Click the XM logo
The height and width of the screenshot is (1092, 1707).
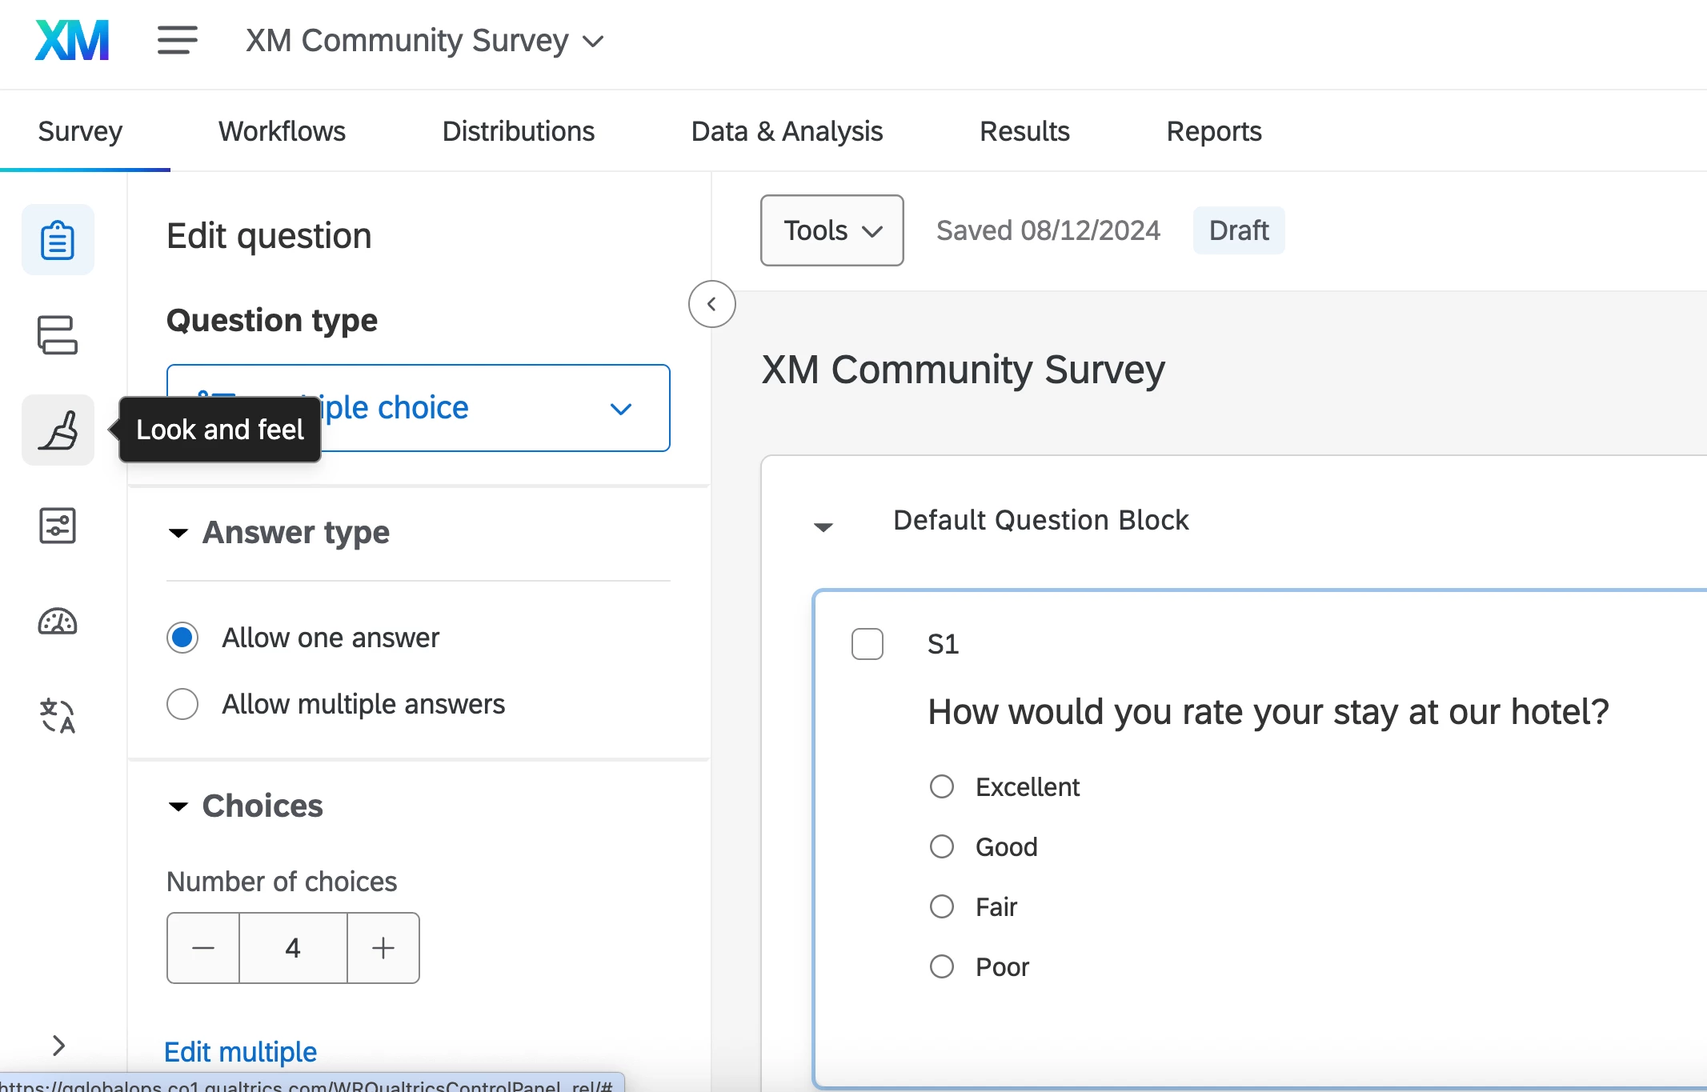pyautogui.click(x=72, y=40)
